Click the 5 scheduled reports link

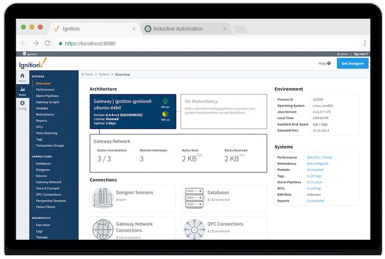(315, 201)
